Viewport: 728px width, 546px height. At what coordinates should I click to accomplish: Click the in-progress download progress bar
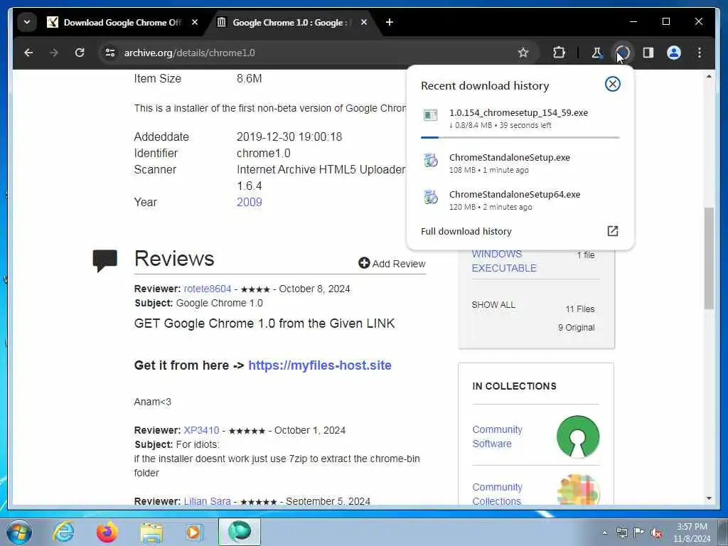[520, 137]
